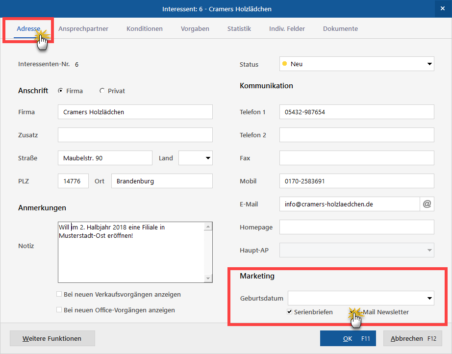This screenshot has width=452, height=354.
Task: Click the PLZ field showing 14776
Action: 73,181
